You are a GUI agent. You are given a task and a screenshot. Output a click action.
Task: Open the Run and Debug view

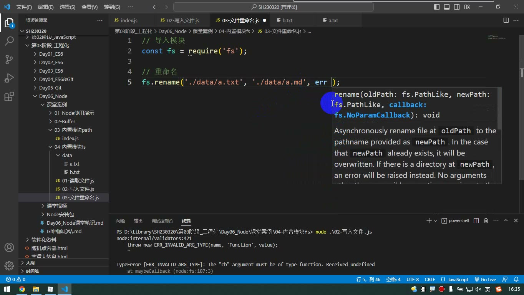click(9, 78)
